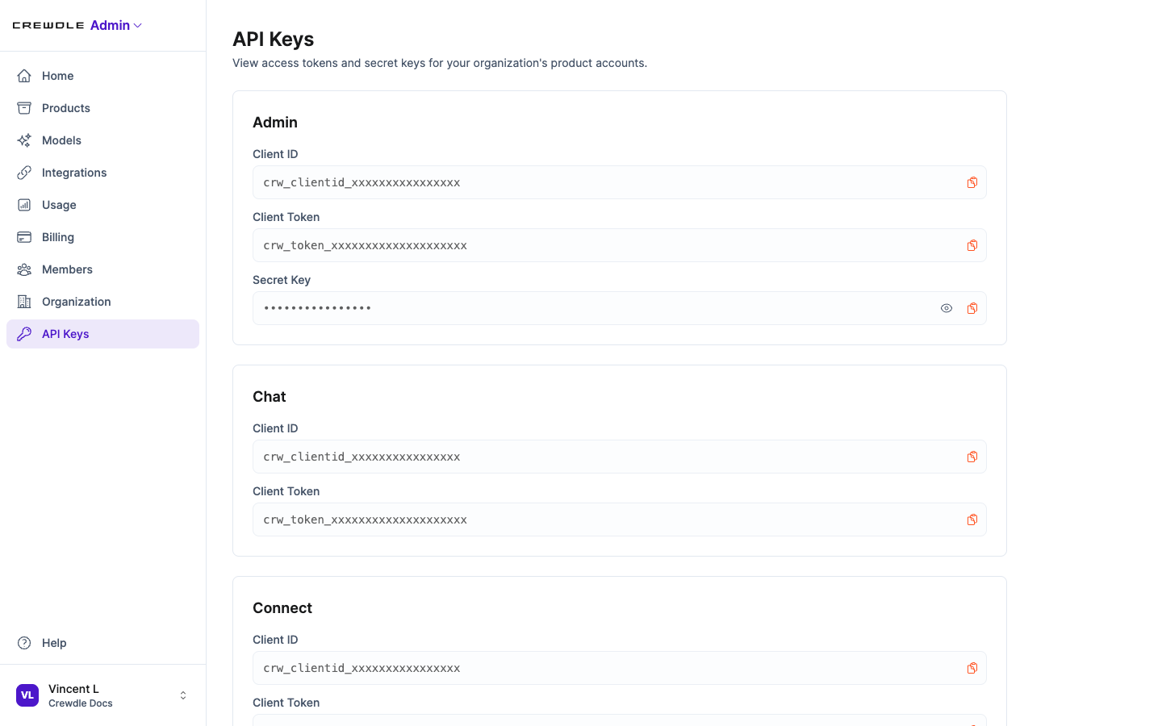Click the Chat Client ID field
1162x726 pixels.
[619, 457]
